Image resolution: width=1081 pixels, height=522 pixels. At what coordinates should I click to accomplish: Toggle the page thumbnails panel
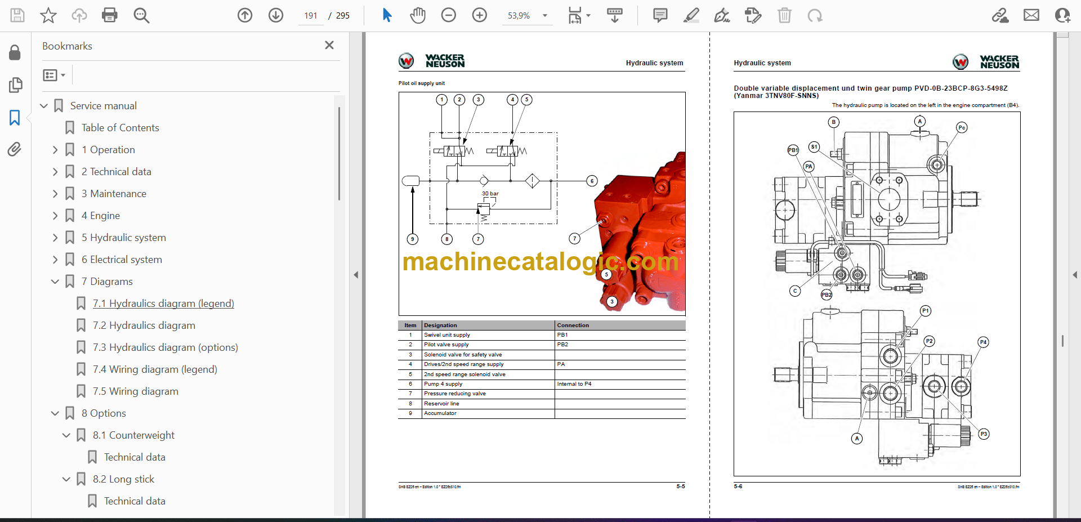15,85
